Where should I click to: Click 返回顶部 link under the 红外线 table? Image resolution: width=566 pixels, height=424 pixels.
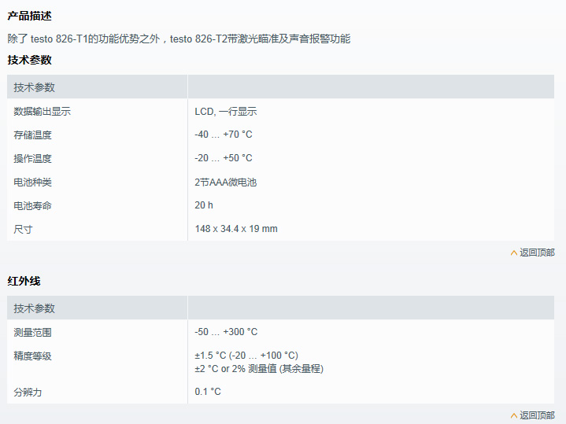537,415
